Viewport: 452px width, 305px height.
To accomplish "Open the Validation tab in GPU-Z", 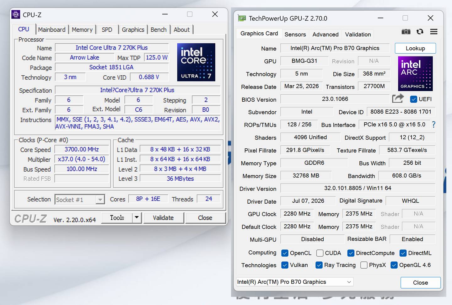I will tap(358, 34).
